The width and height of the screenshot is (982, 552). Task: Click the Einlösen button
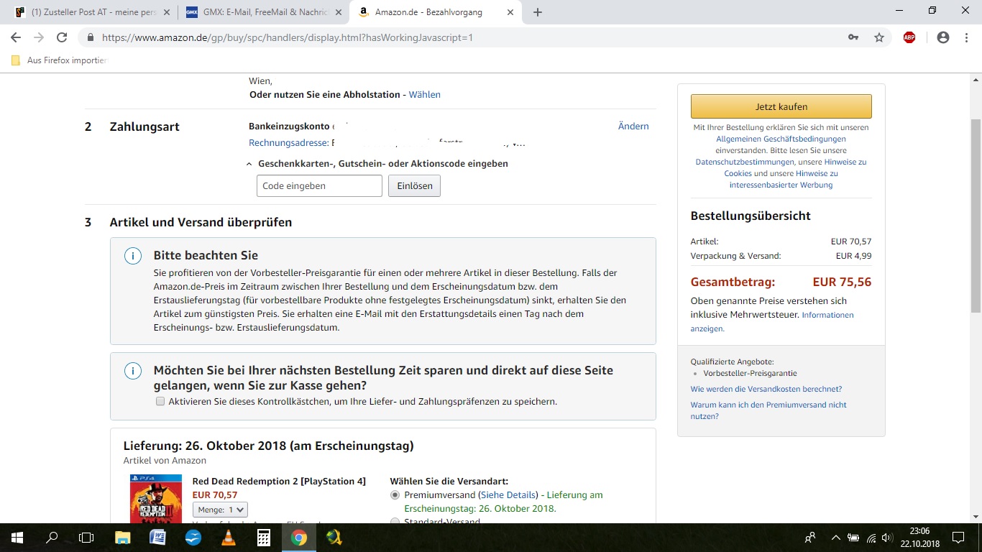tap(414, 185)
